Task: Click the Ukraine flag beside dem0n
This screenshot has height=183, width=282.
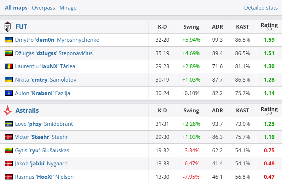Action: (9, 40)
